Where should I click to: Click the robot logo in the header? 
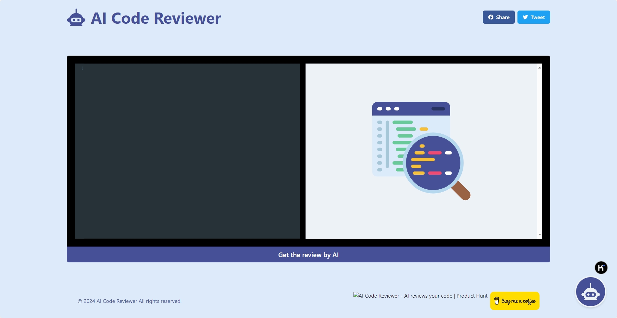pos(76,18)
